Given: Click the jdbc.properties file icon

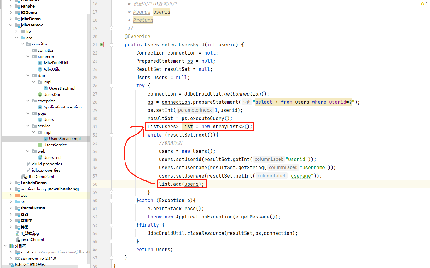Looking at the screenshot, I should (x=29, y=170).
